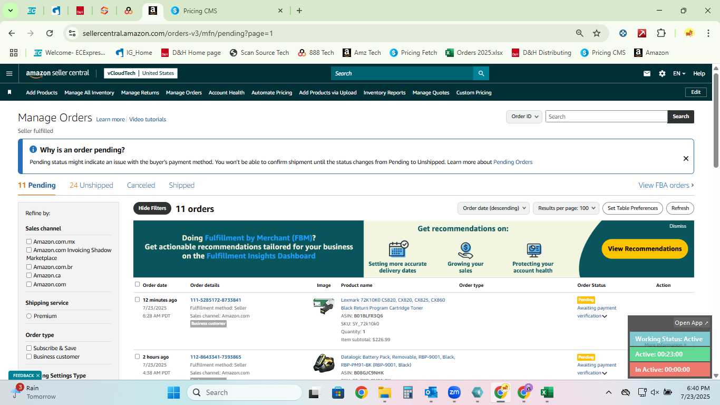
Task: Open the Chrome extensions puzzle icon
Action: tap(661, 33)
